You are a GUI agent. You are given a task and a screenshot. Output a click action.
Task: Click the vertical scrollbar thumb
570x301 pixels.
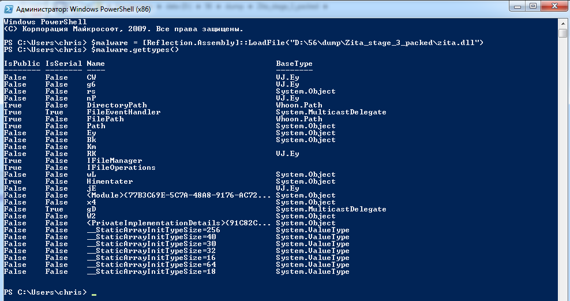(x=562, y=33)
